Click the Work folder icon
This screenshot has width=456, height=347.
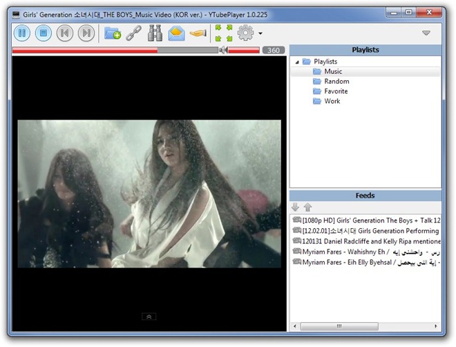(317, 101)
